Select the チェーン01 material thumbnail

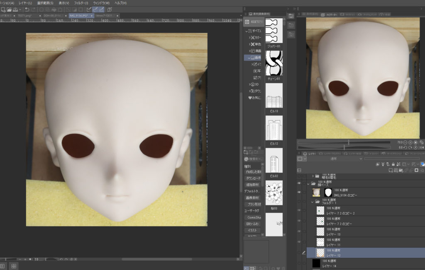tap(274, 63)
